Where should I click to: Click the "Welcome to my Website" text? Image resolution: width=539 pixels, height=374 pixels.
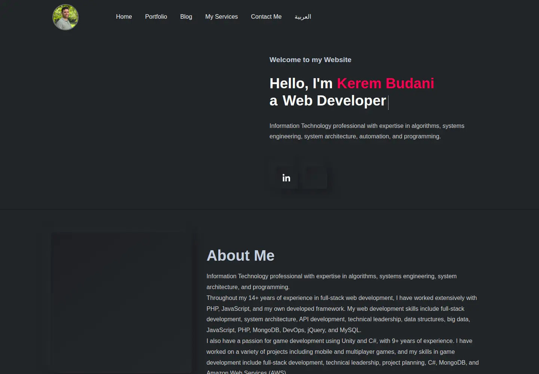310,60
